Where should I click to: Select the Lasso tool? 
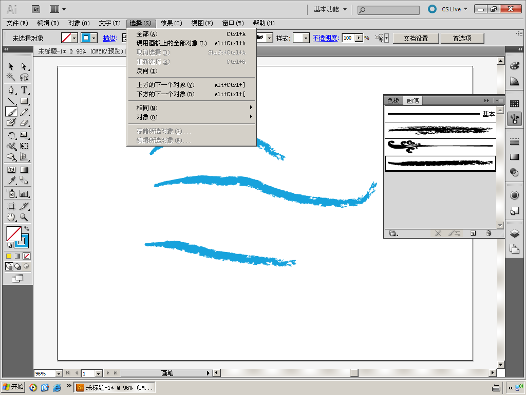click(24, 77)
